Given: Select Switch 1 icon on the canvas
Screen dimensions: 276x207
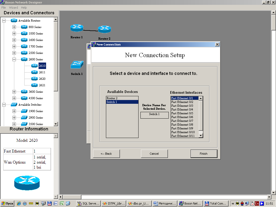Looking at the screenshot, I should pyautogui.click(x=77, y=65).
